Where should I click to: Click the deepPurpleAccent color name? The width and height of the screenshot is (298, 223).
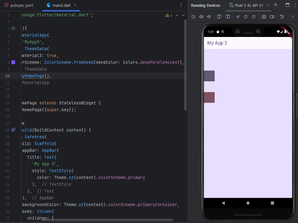(160, 62)
